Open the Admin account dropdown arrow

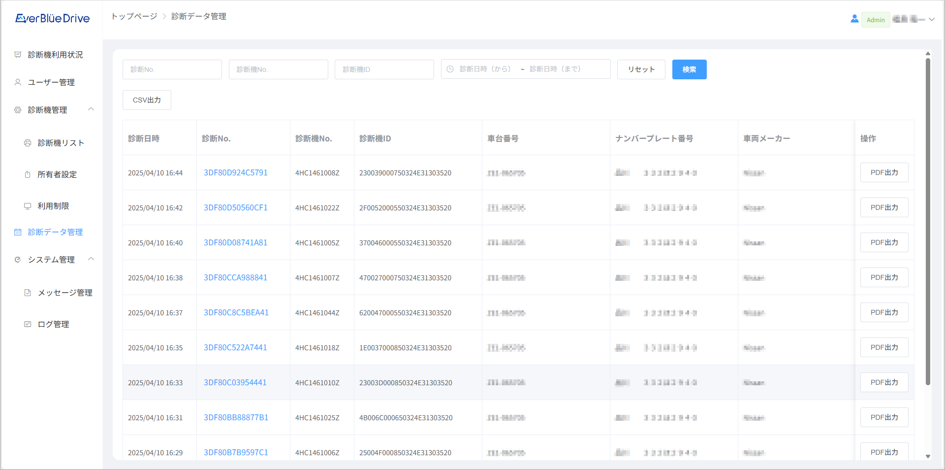[x=932, y=20]
